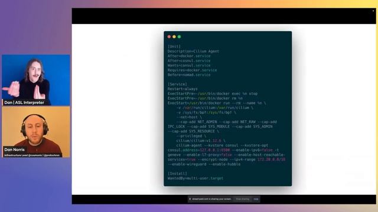Click the '[Install]' section header text
378x212 pixels.
(177, 174)
